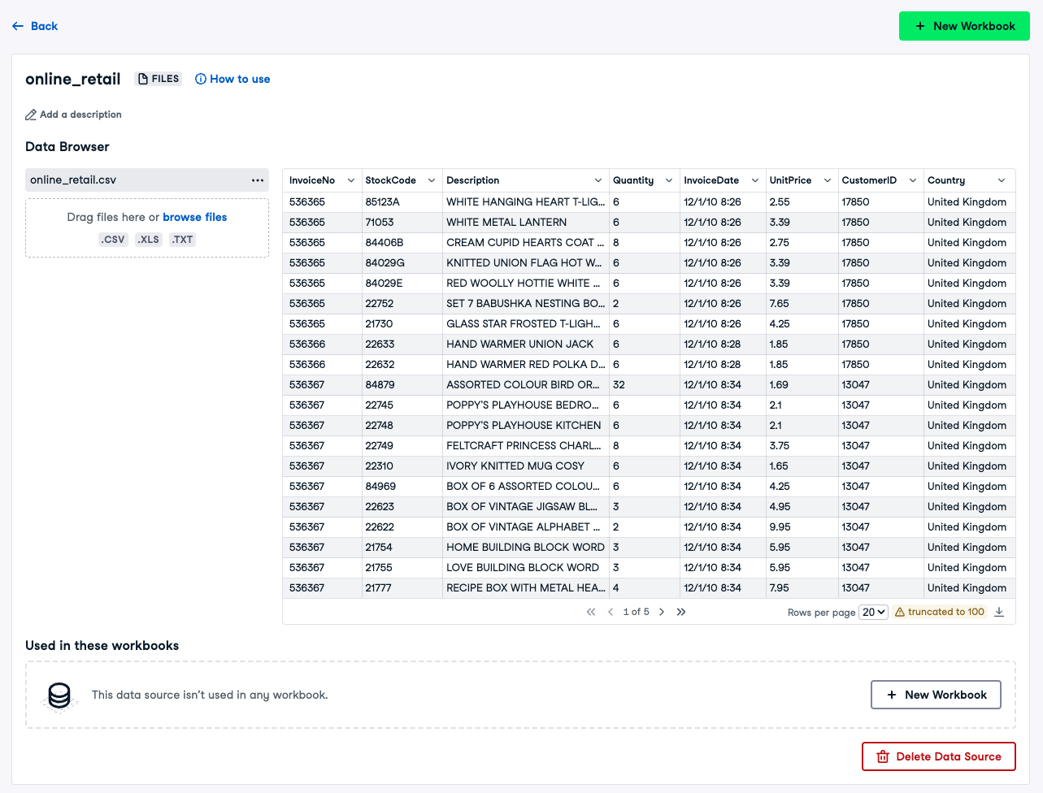Viewport: 1043px width, 793px height.
Task: Go to the next page of rows
Action: [662, 612]
